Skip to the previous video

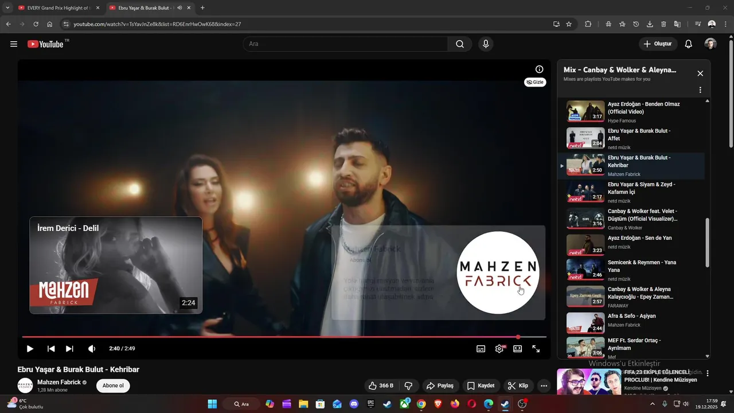[51, 349]
